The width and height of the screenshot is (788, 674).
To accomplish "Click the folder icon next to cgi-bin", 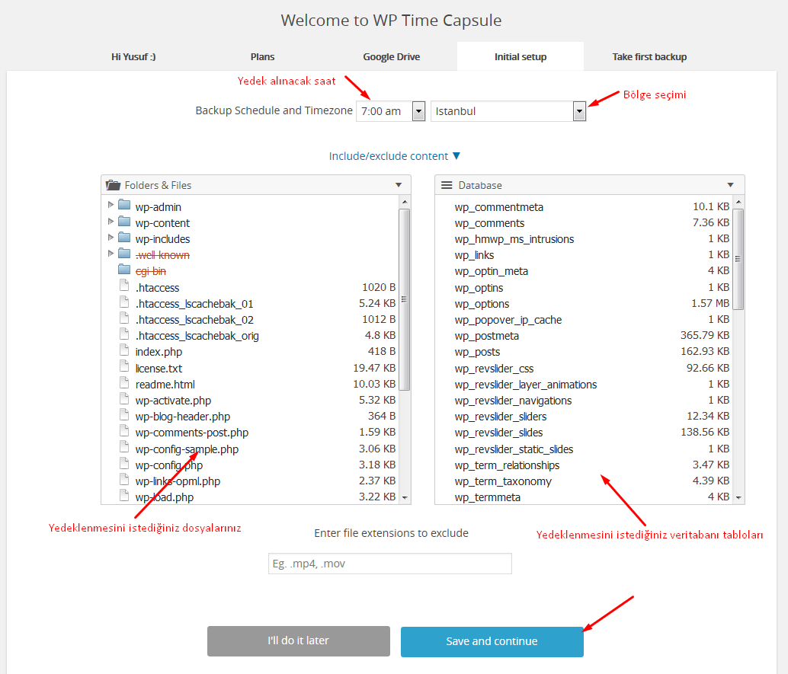I will point(124,270).
